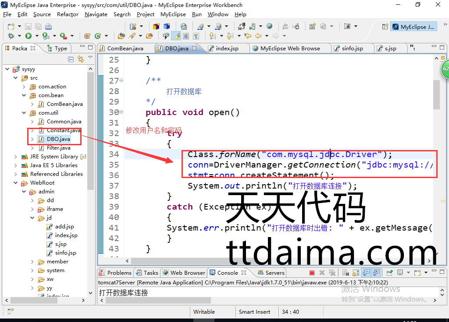Collapse method fold at line 30

click(x=121, y=112)
